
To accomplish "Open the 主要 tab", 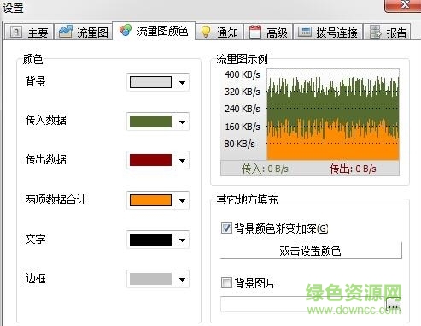I will (29, 32).
